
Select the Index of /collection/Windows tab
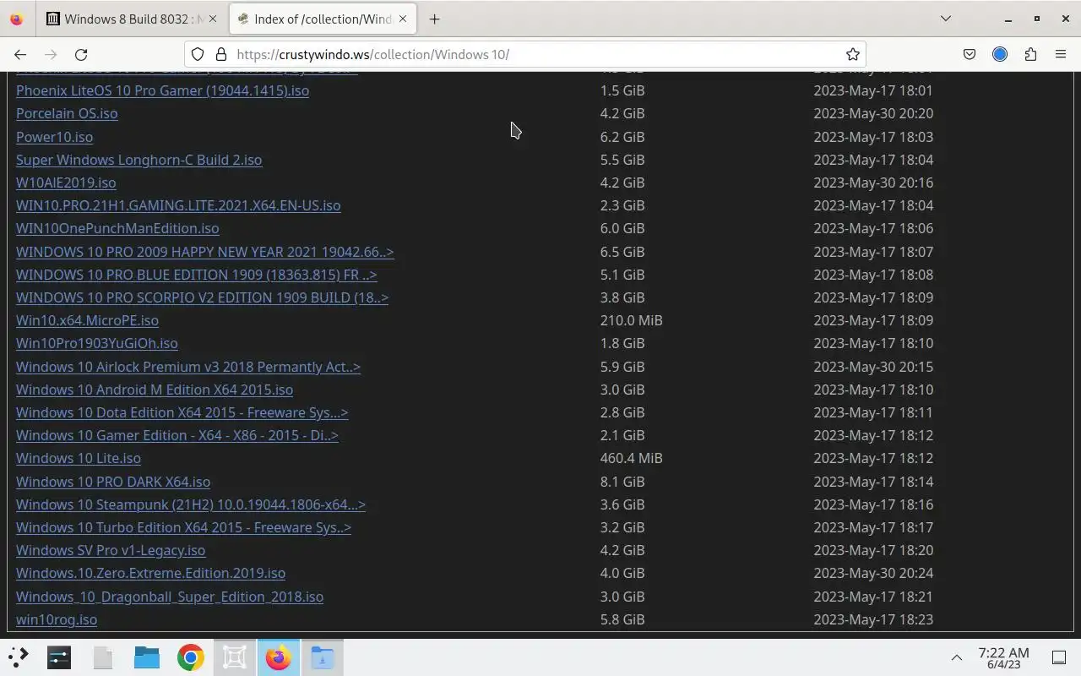(x=323, y=19)
